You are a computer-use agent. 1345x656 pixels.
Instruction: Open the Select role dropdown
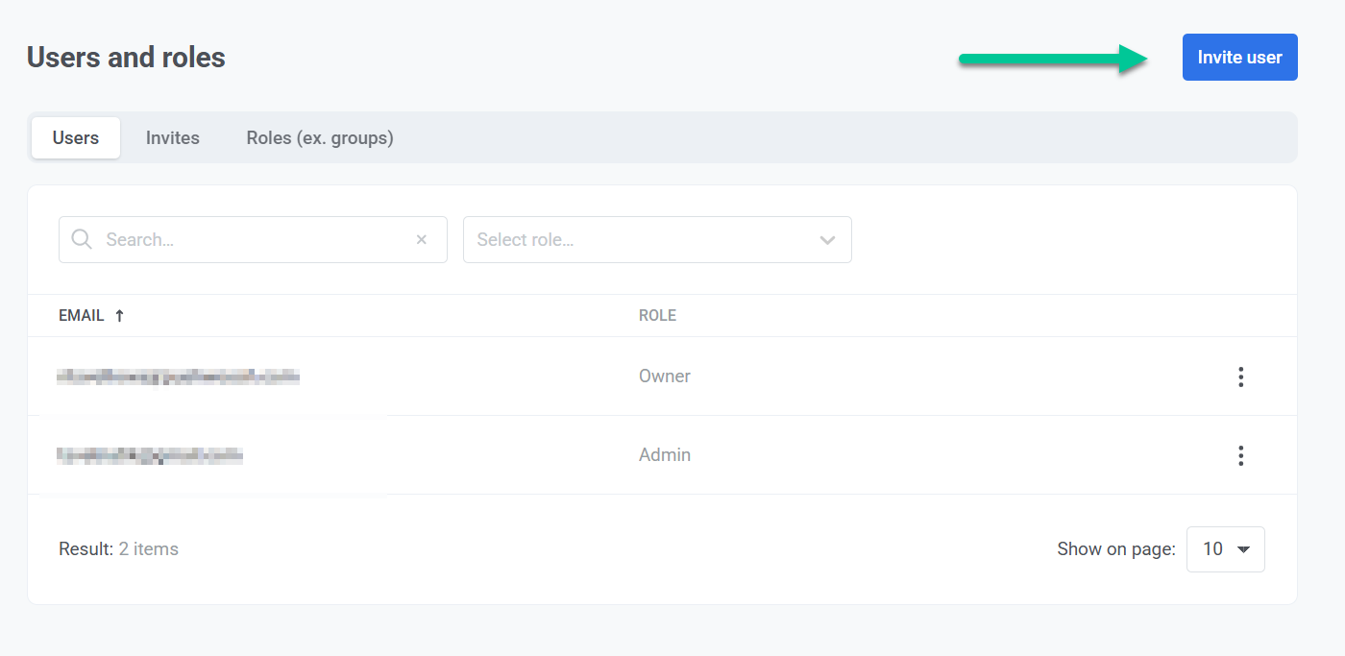point(657,240)
